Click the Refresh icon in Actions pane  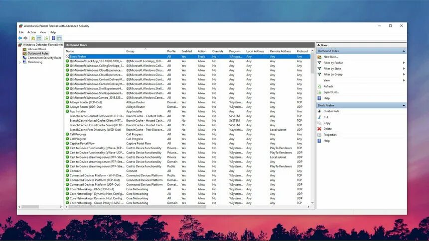coord(319,86)
